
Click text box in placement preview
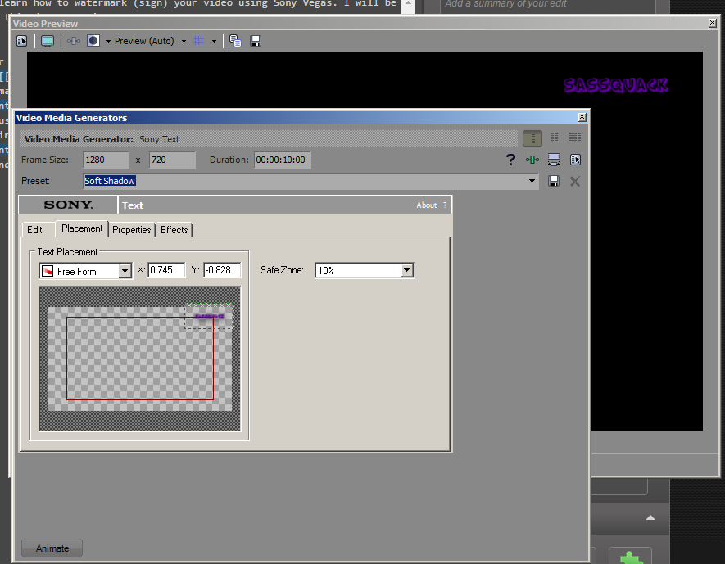[210, 317]
